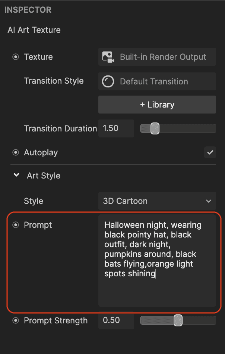Select the Default Transition field
225x354 pixels.
click(157, 81)
